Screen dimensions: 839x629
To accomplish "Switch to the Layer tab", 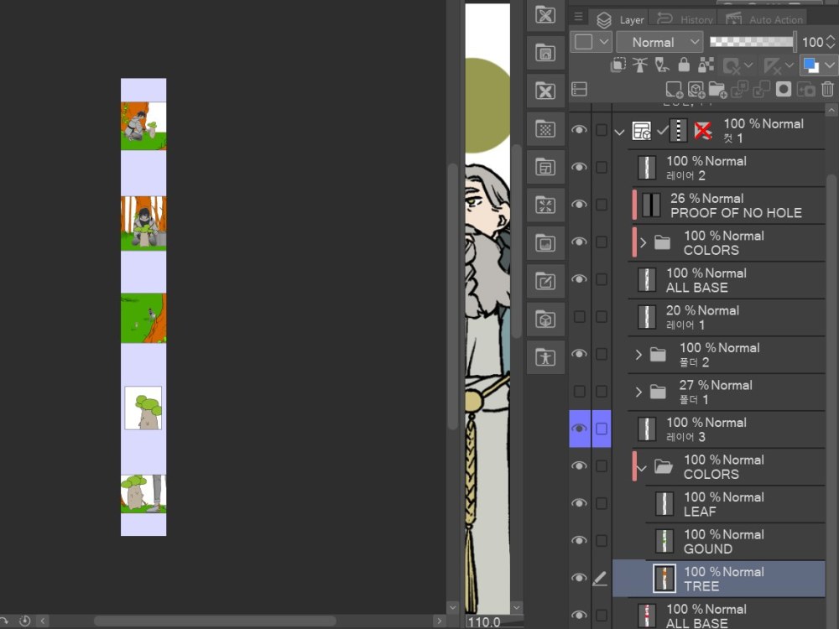I will (620, 20).
